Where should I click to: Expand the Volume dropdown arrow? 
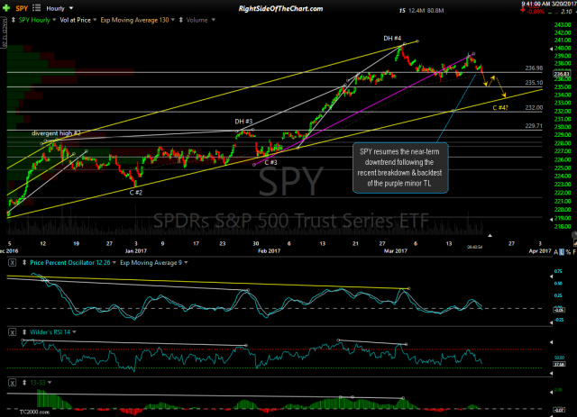tap(213, 20)
